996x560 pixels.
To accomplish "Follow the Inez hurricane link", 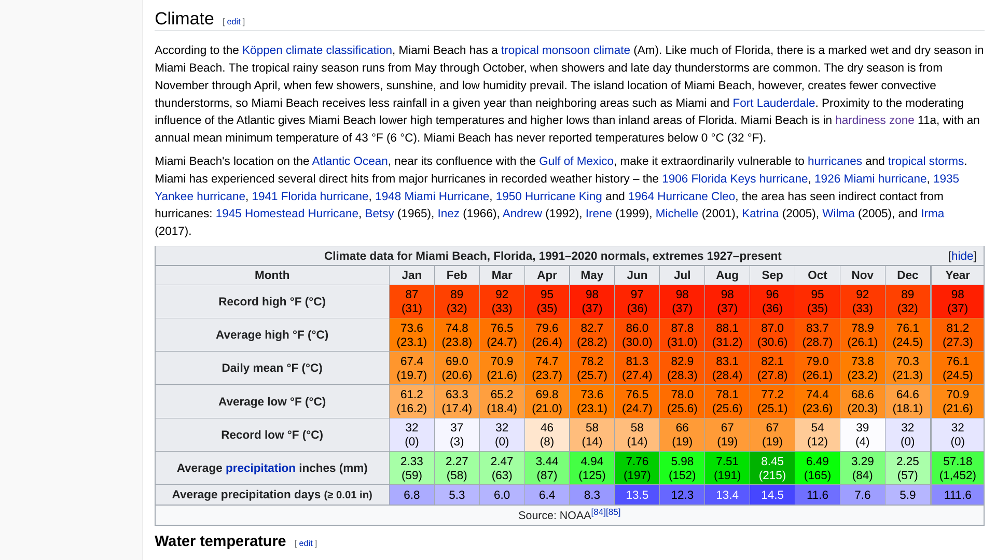I will [448, 214].
